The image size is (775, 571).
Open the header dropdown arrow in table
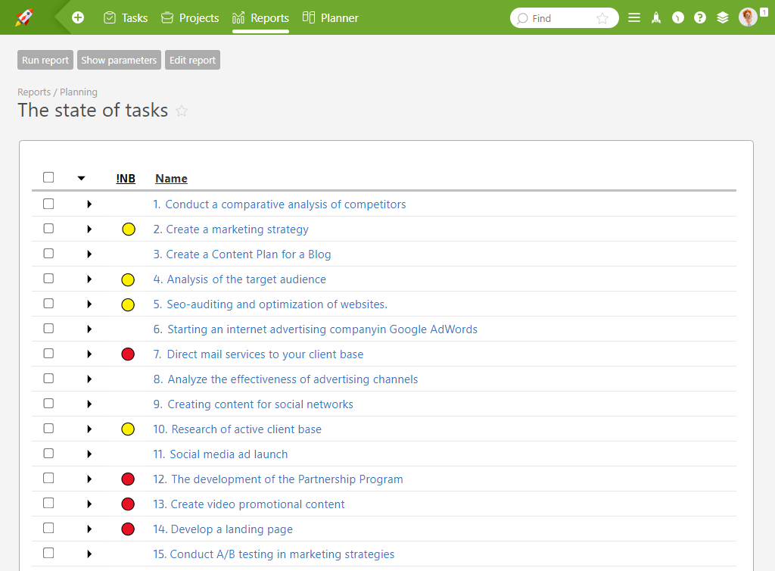(x=82, y=179)
